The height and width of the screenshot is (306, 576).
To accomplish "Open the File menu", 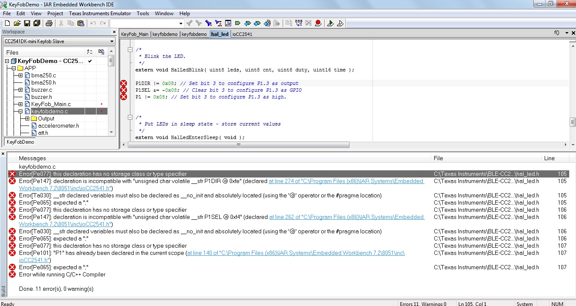I will point(7,14).
